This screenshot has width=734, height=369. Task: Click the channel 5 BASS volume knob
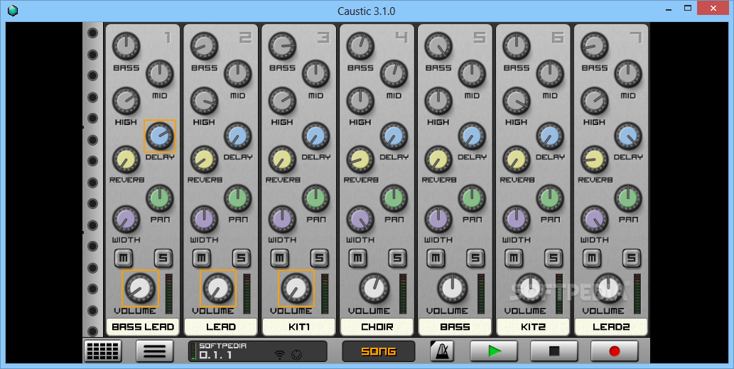tap(453, 288)
